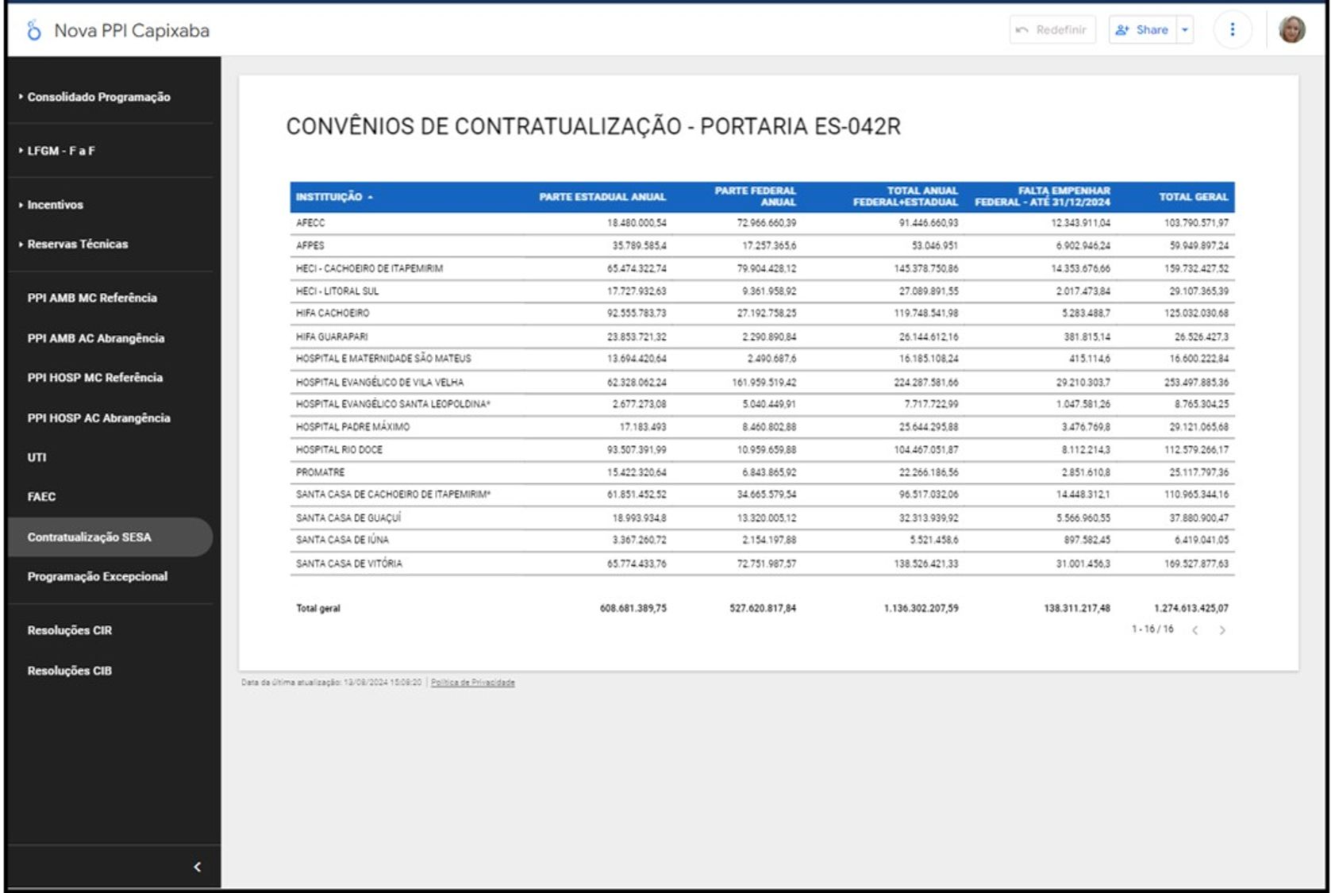Click the Looker Studio logo icon

click(33, 31)
